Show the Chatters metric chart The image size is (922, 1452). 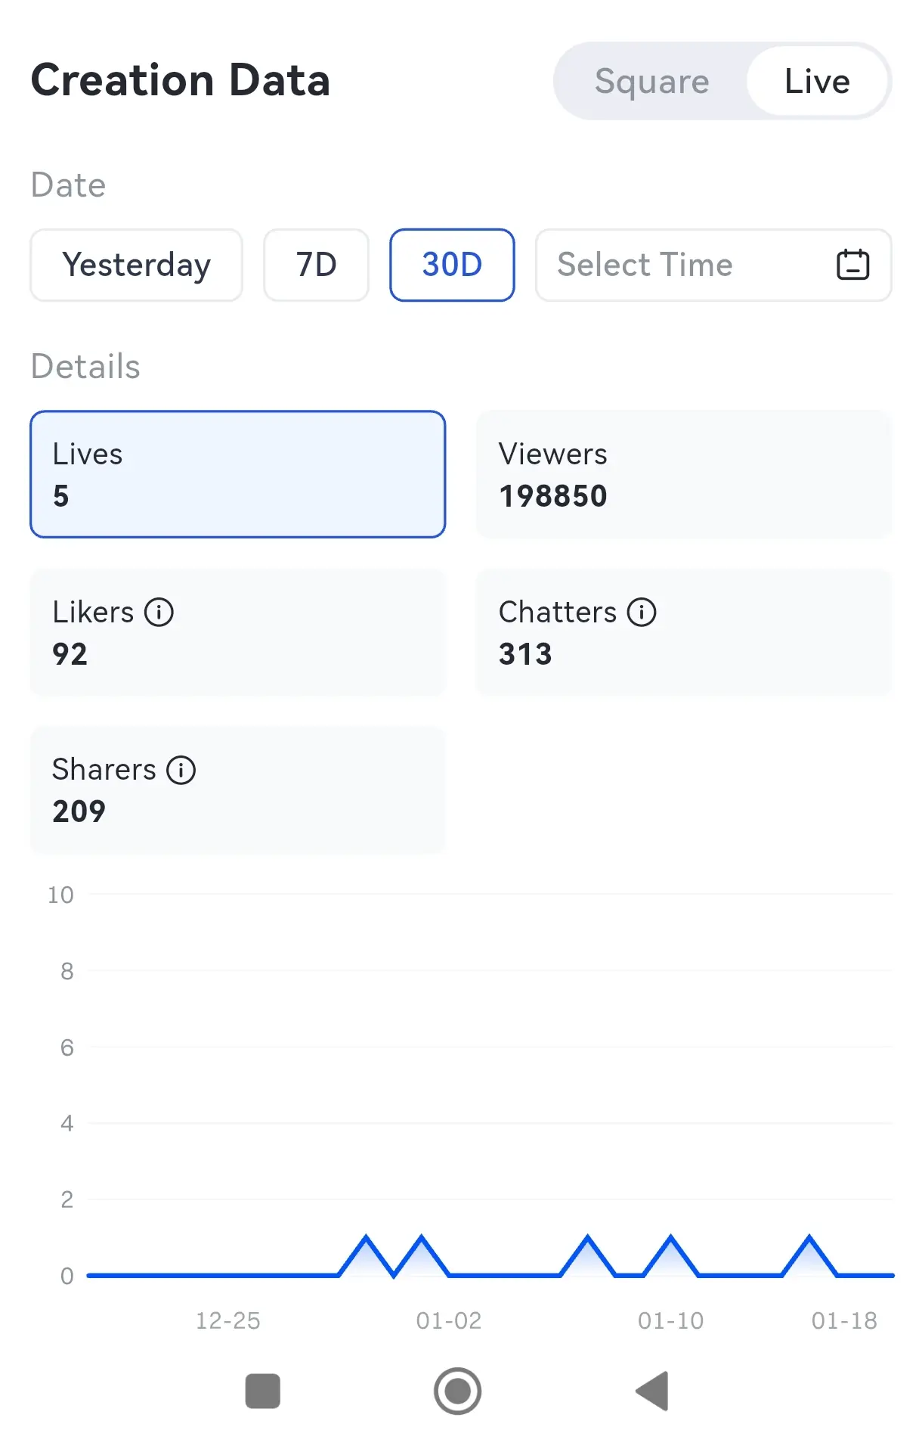[683, 632]
